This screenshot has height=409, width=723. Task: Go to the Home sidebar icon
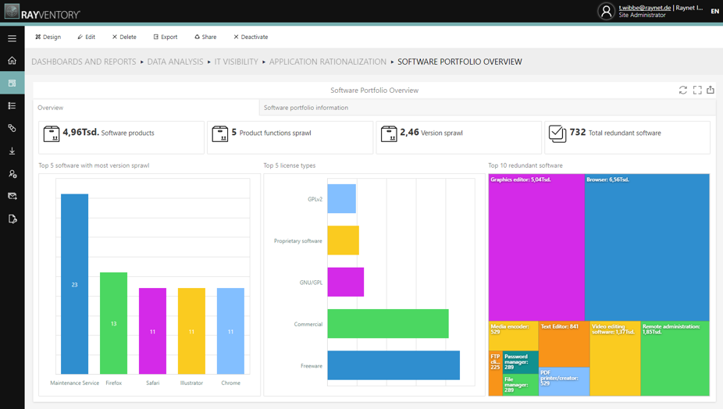coord(12,60)
